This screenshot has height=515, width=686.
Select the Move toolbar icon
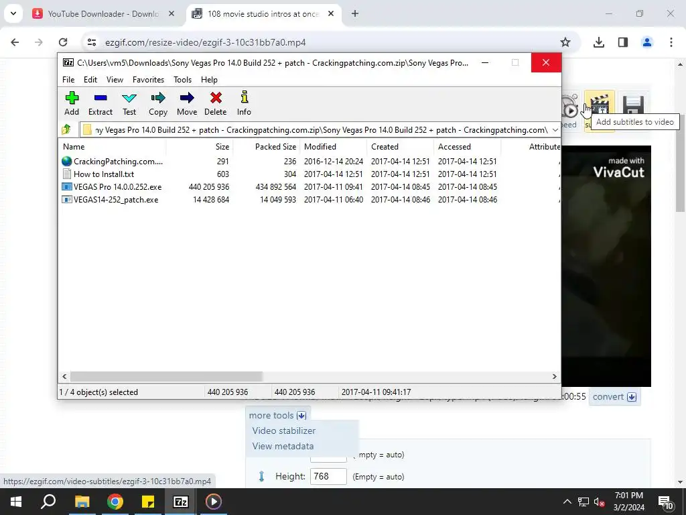(187, 104)
